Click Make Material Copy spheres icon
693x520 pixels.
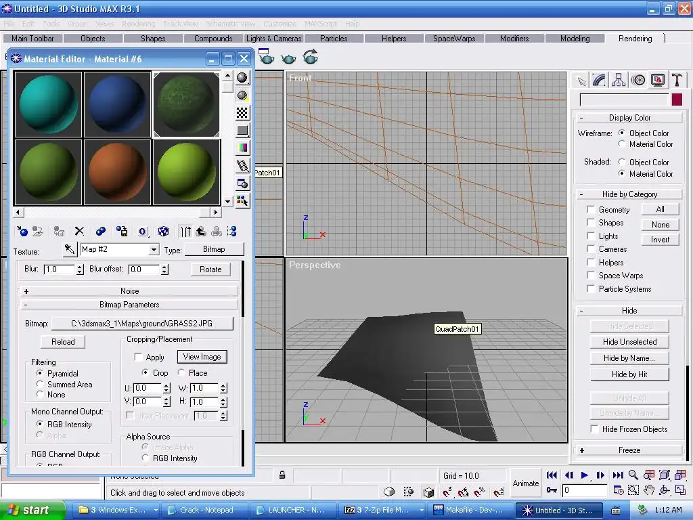tap(101, 232)
